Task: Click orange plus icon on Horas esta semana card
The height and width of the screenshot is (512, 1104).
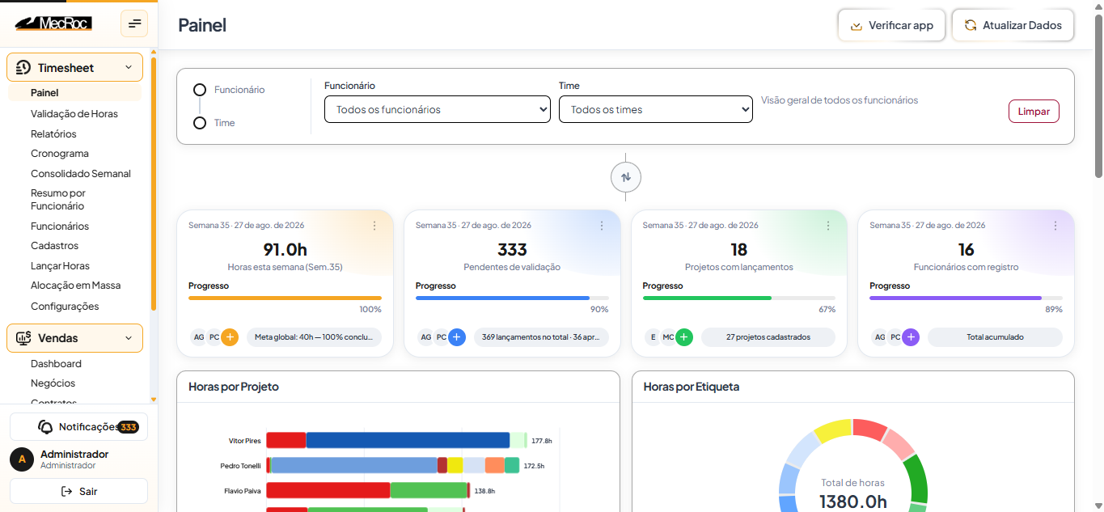Action: pyautogui.click(x=230, y=337)
